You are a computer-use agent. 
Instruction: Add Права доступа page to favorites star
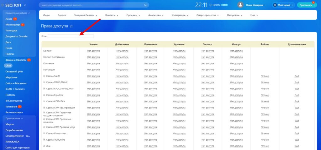point(71,26)
